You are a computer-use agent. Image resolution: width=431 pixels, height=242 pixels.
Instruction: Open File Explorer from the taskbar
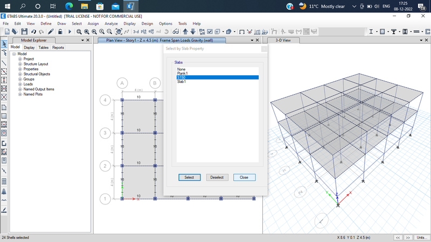(x=85, y=6)
